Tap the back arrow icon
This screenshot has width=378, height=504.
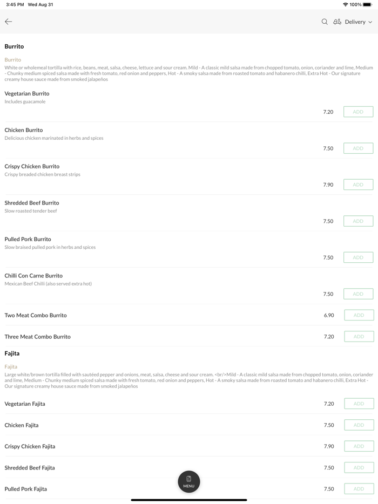click(9, 22)
